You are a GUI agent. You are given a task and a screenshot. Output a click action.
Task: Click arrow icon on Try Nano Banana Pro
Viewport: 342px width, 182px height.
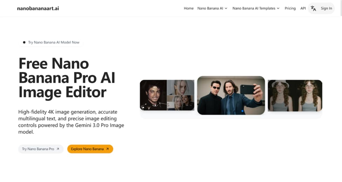(58, 149)
